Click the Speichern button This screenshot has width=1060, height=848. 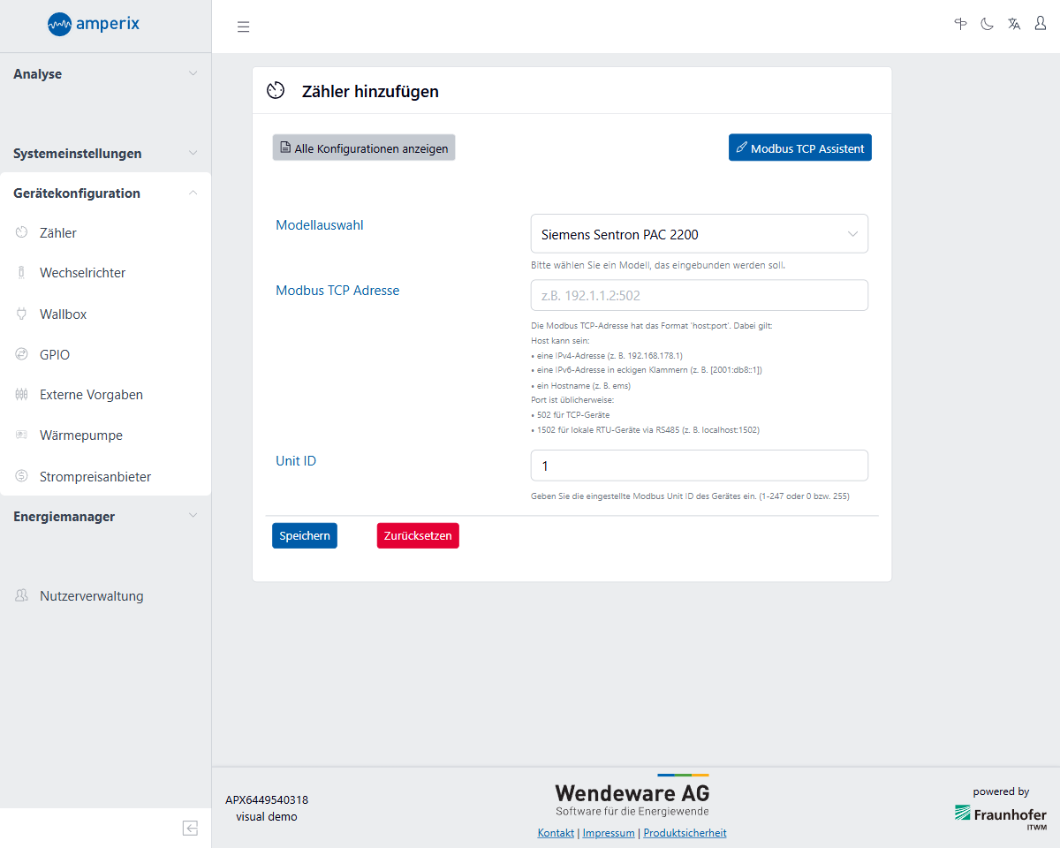[305, 535]
